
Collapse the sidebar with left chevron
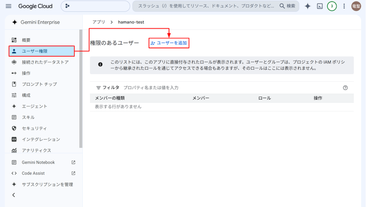pyautogui.click(x=14, y=195)
